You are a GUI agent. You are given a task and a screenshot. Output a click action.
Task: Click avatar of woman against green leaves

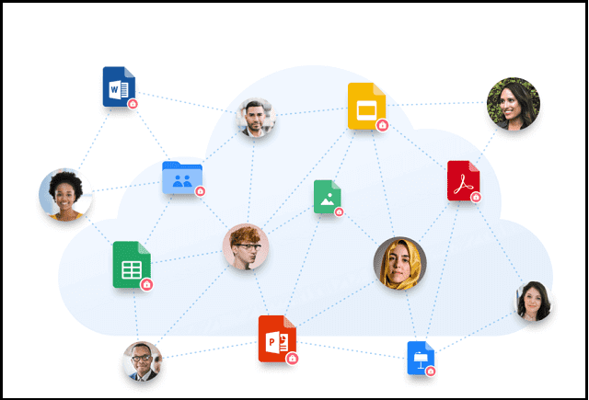pyautogui.click(x=514, y=104)
